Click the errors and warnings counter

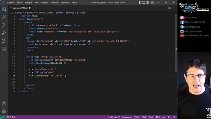pyautogui.click(x=11, y=117)
